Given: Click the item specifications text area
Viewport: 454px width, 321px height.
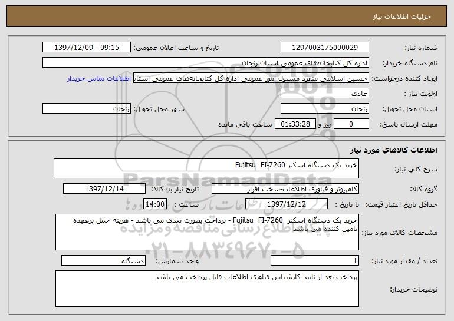Looking at the screenshot, I should (207, 232).
